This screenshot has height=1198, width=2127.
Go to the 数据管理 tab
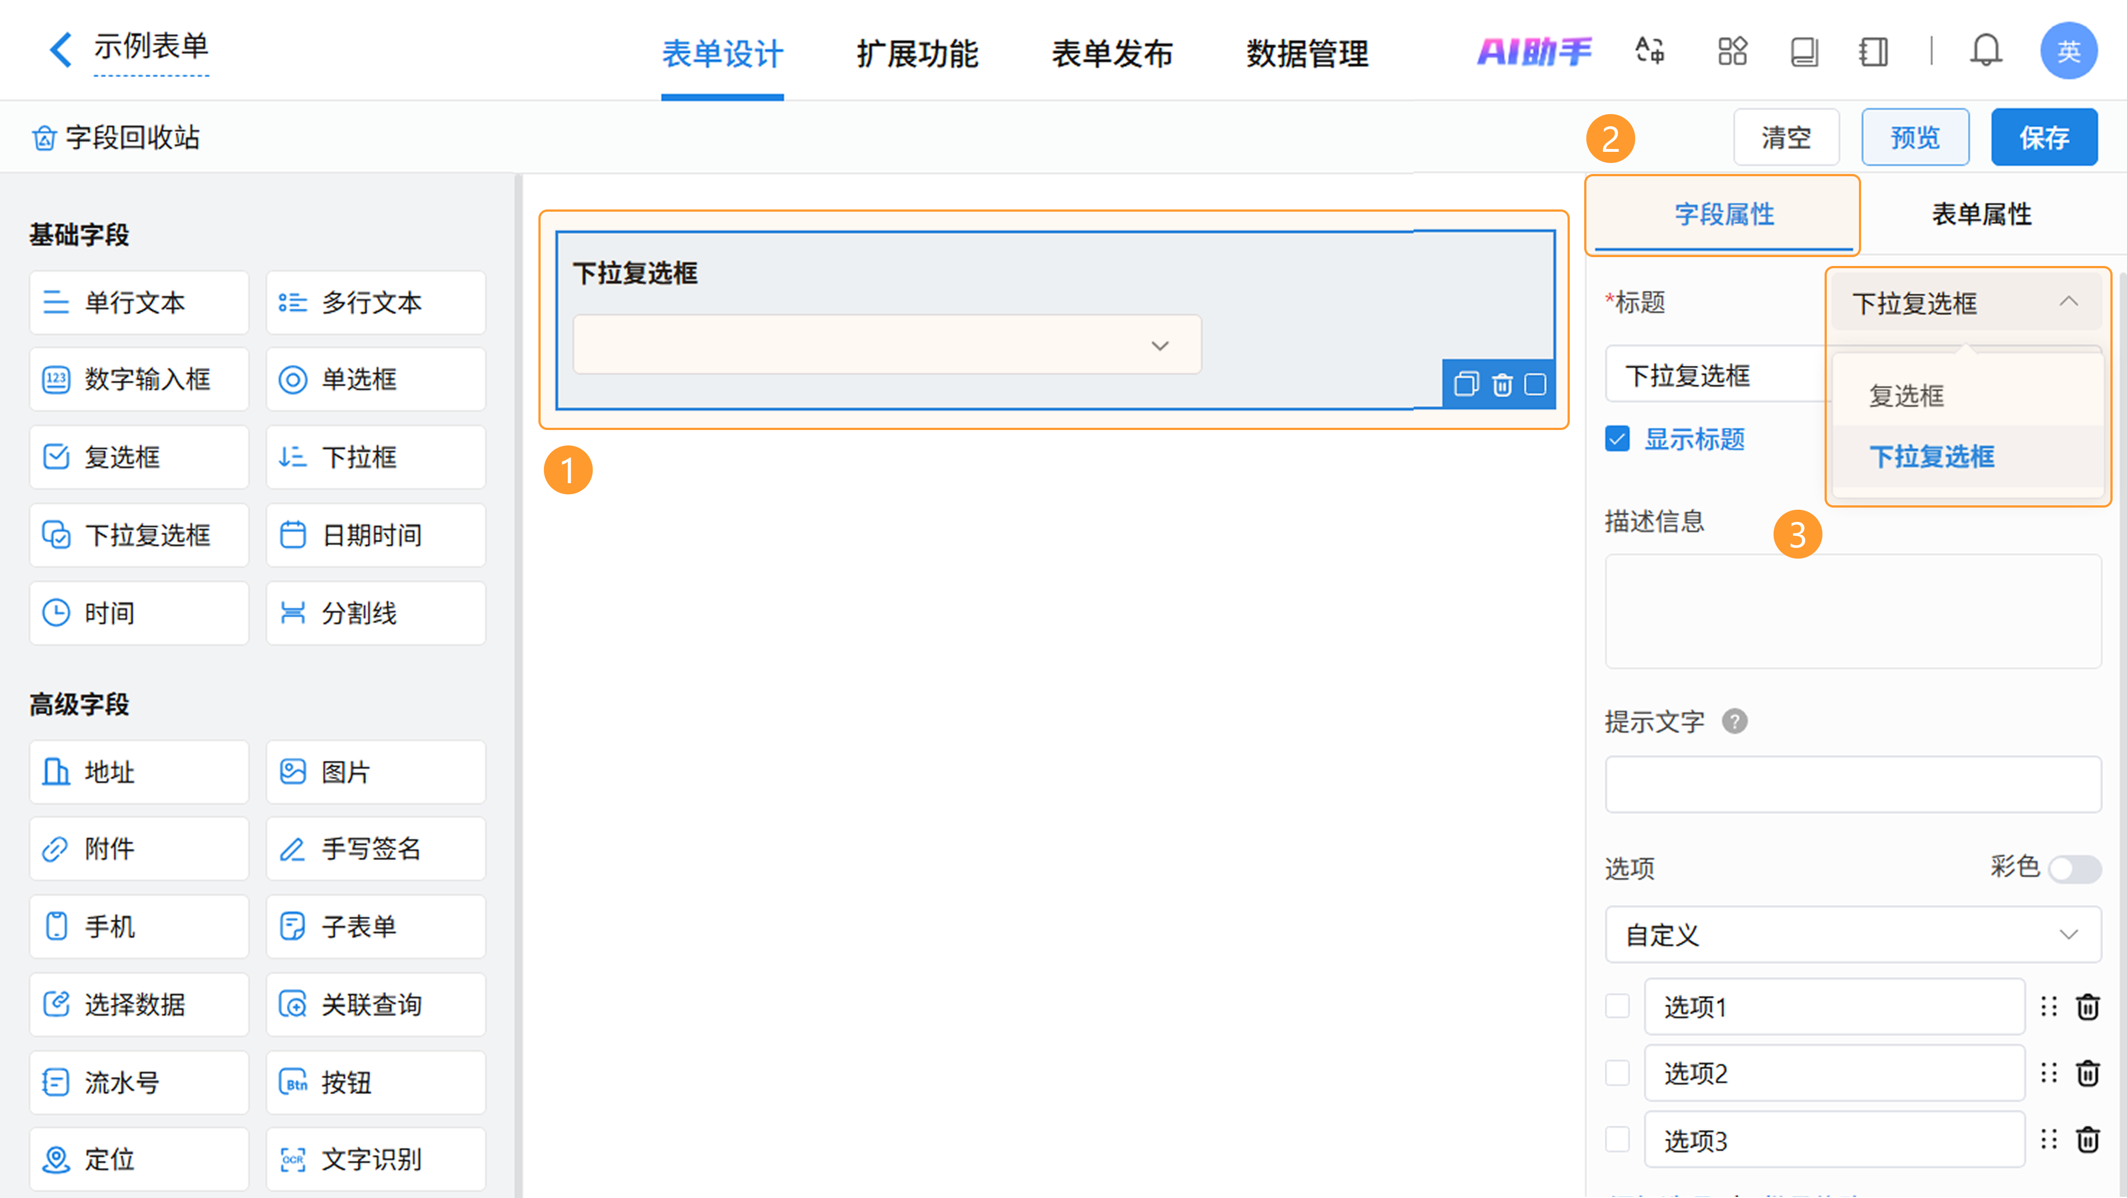(1307, 53)
